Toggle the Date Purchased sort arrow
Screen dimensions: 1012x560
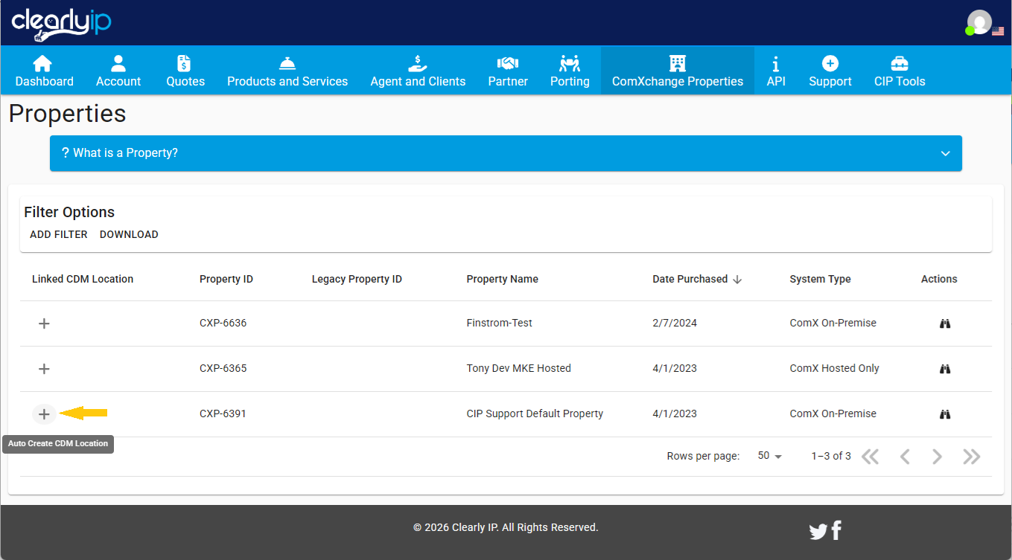click(736, 279)
